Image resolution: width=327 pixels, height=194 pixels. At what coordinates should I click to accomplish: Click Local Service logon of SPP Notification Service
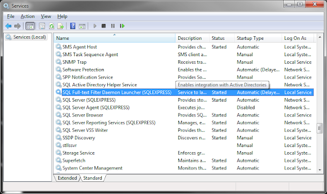coord(298,77)
